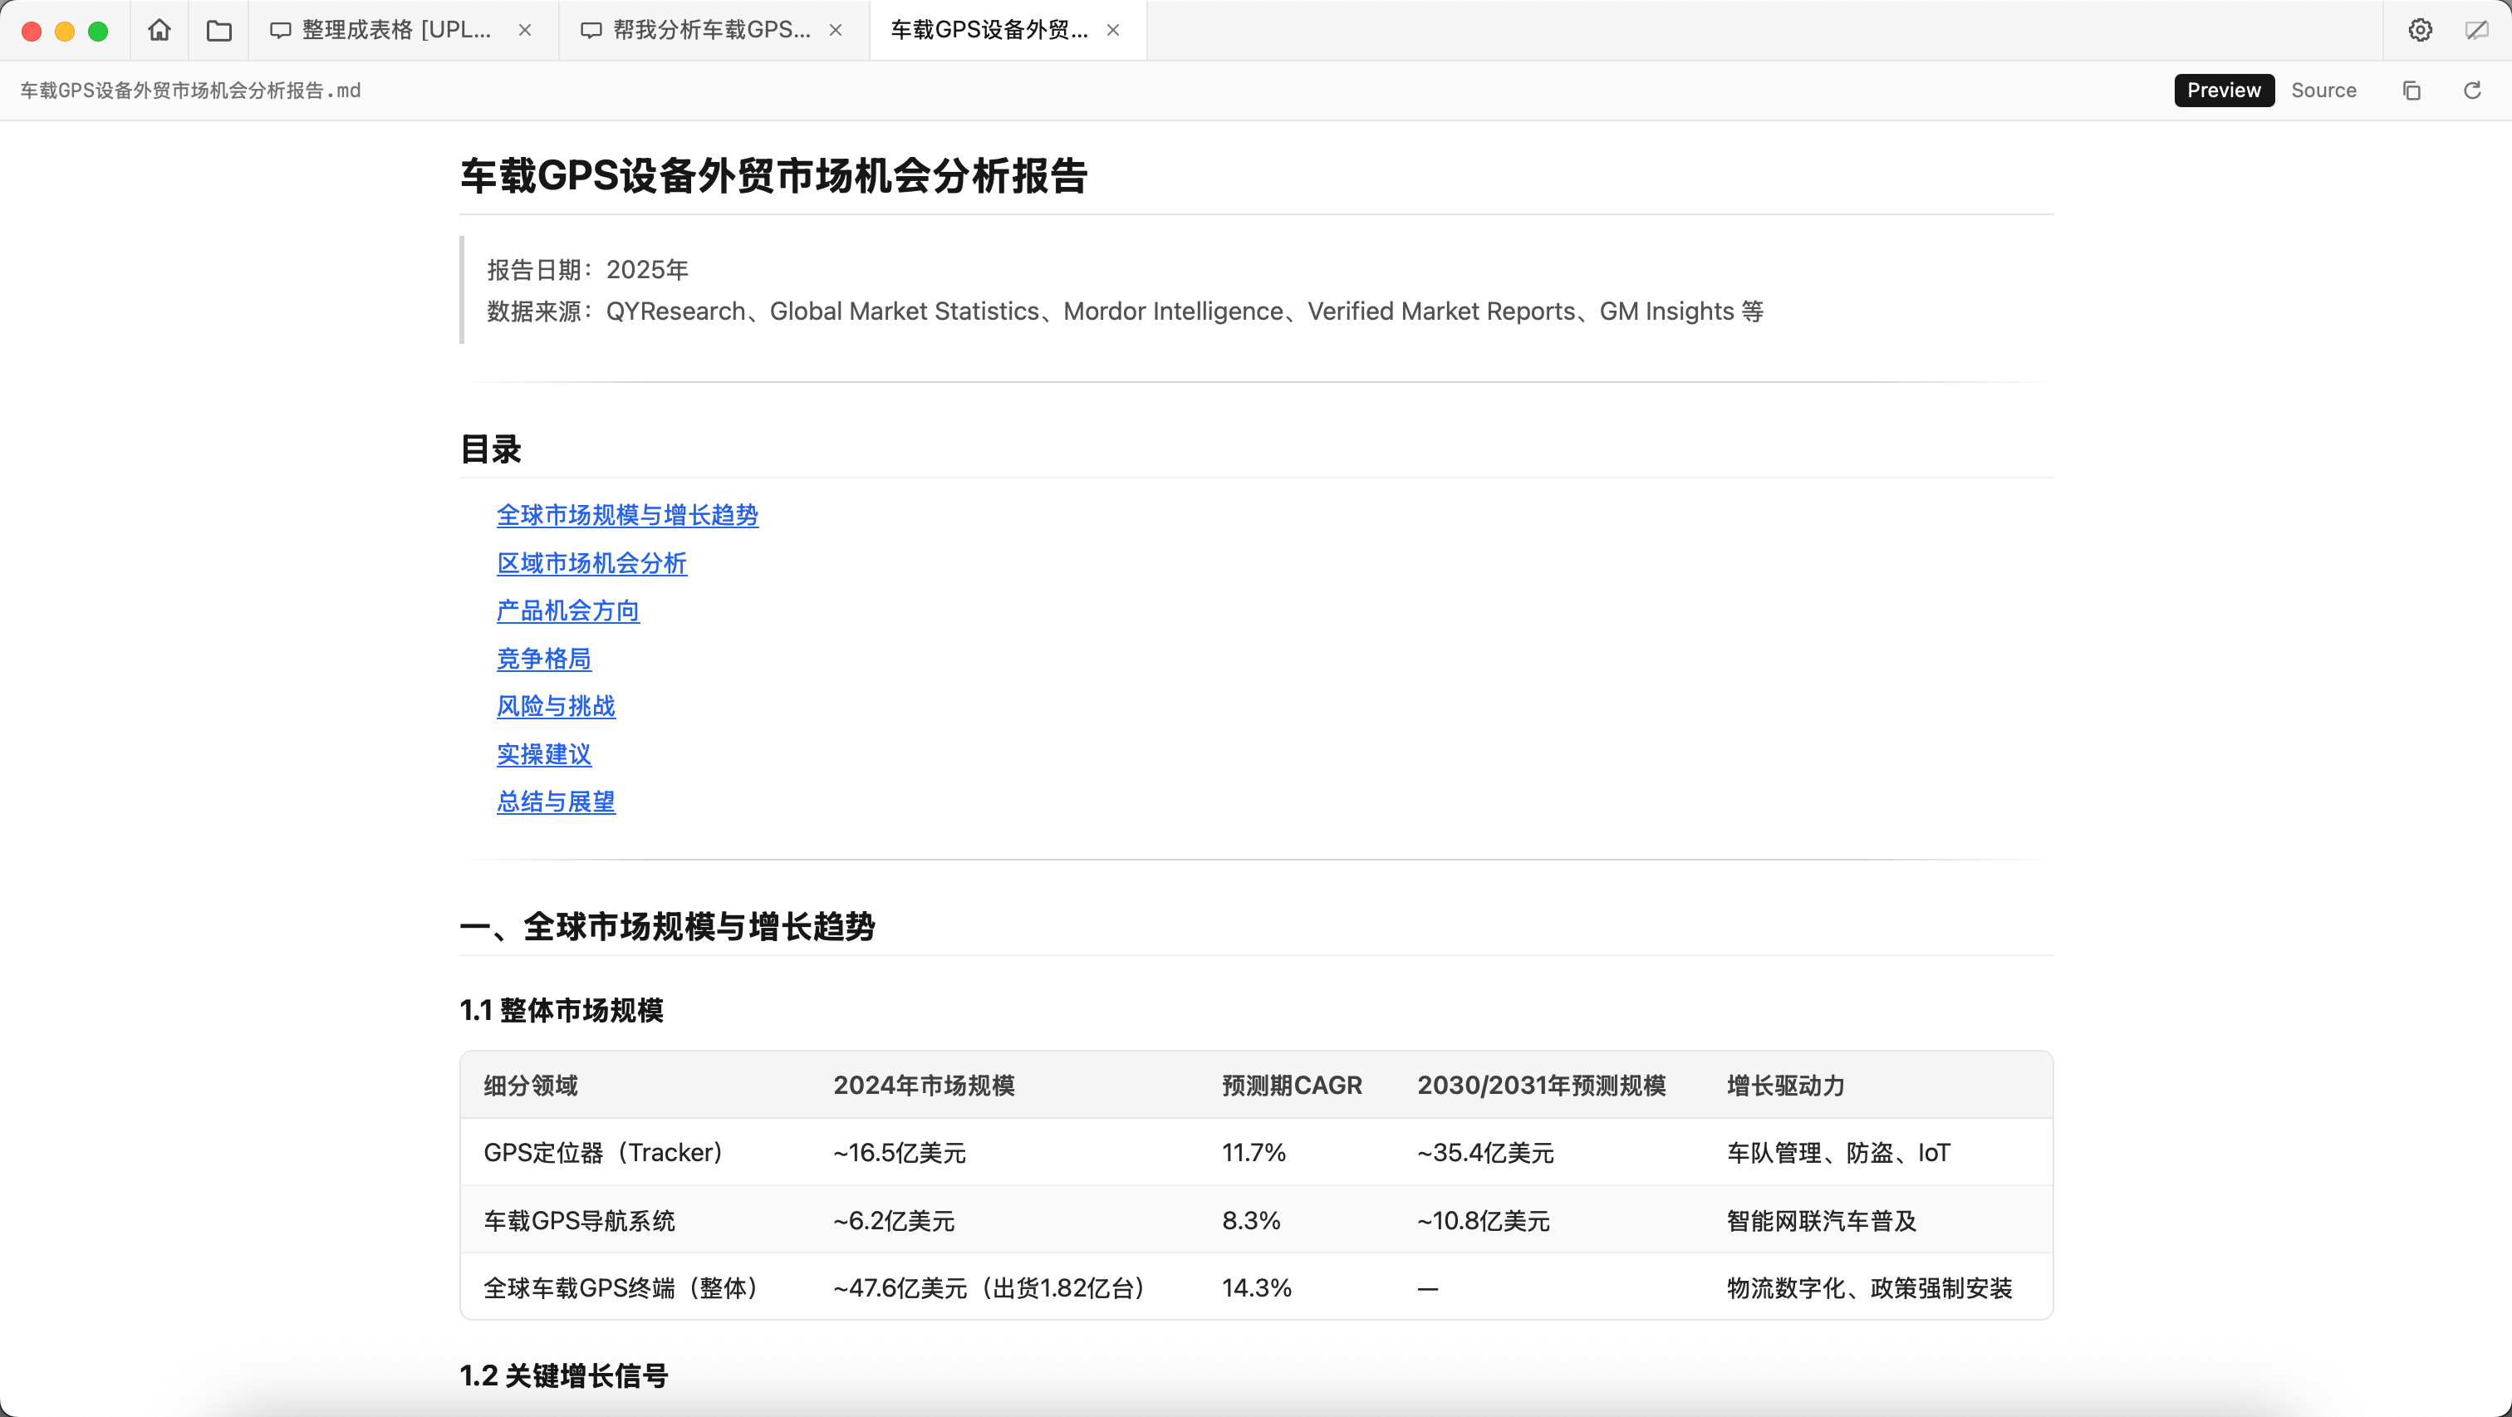Image resolution: width=2512 pixels, height=1417 pixels.
Task: Click the compose new chat icon
Action: [2476, 30]
